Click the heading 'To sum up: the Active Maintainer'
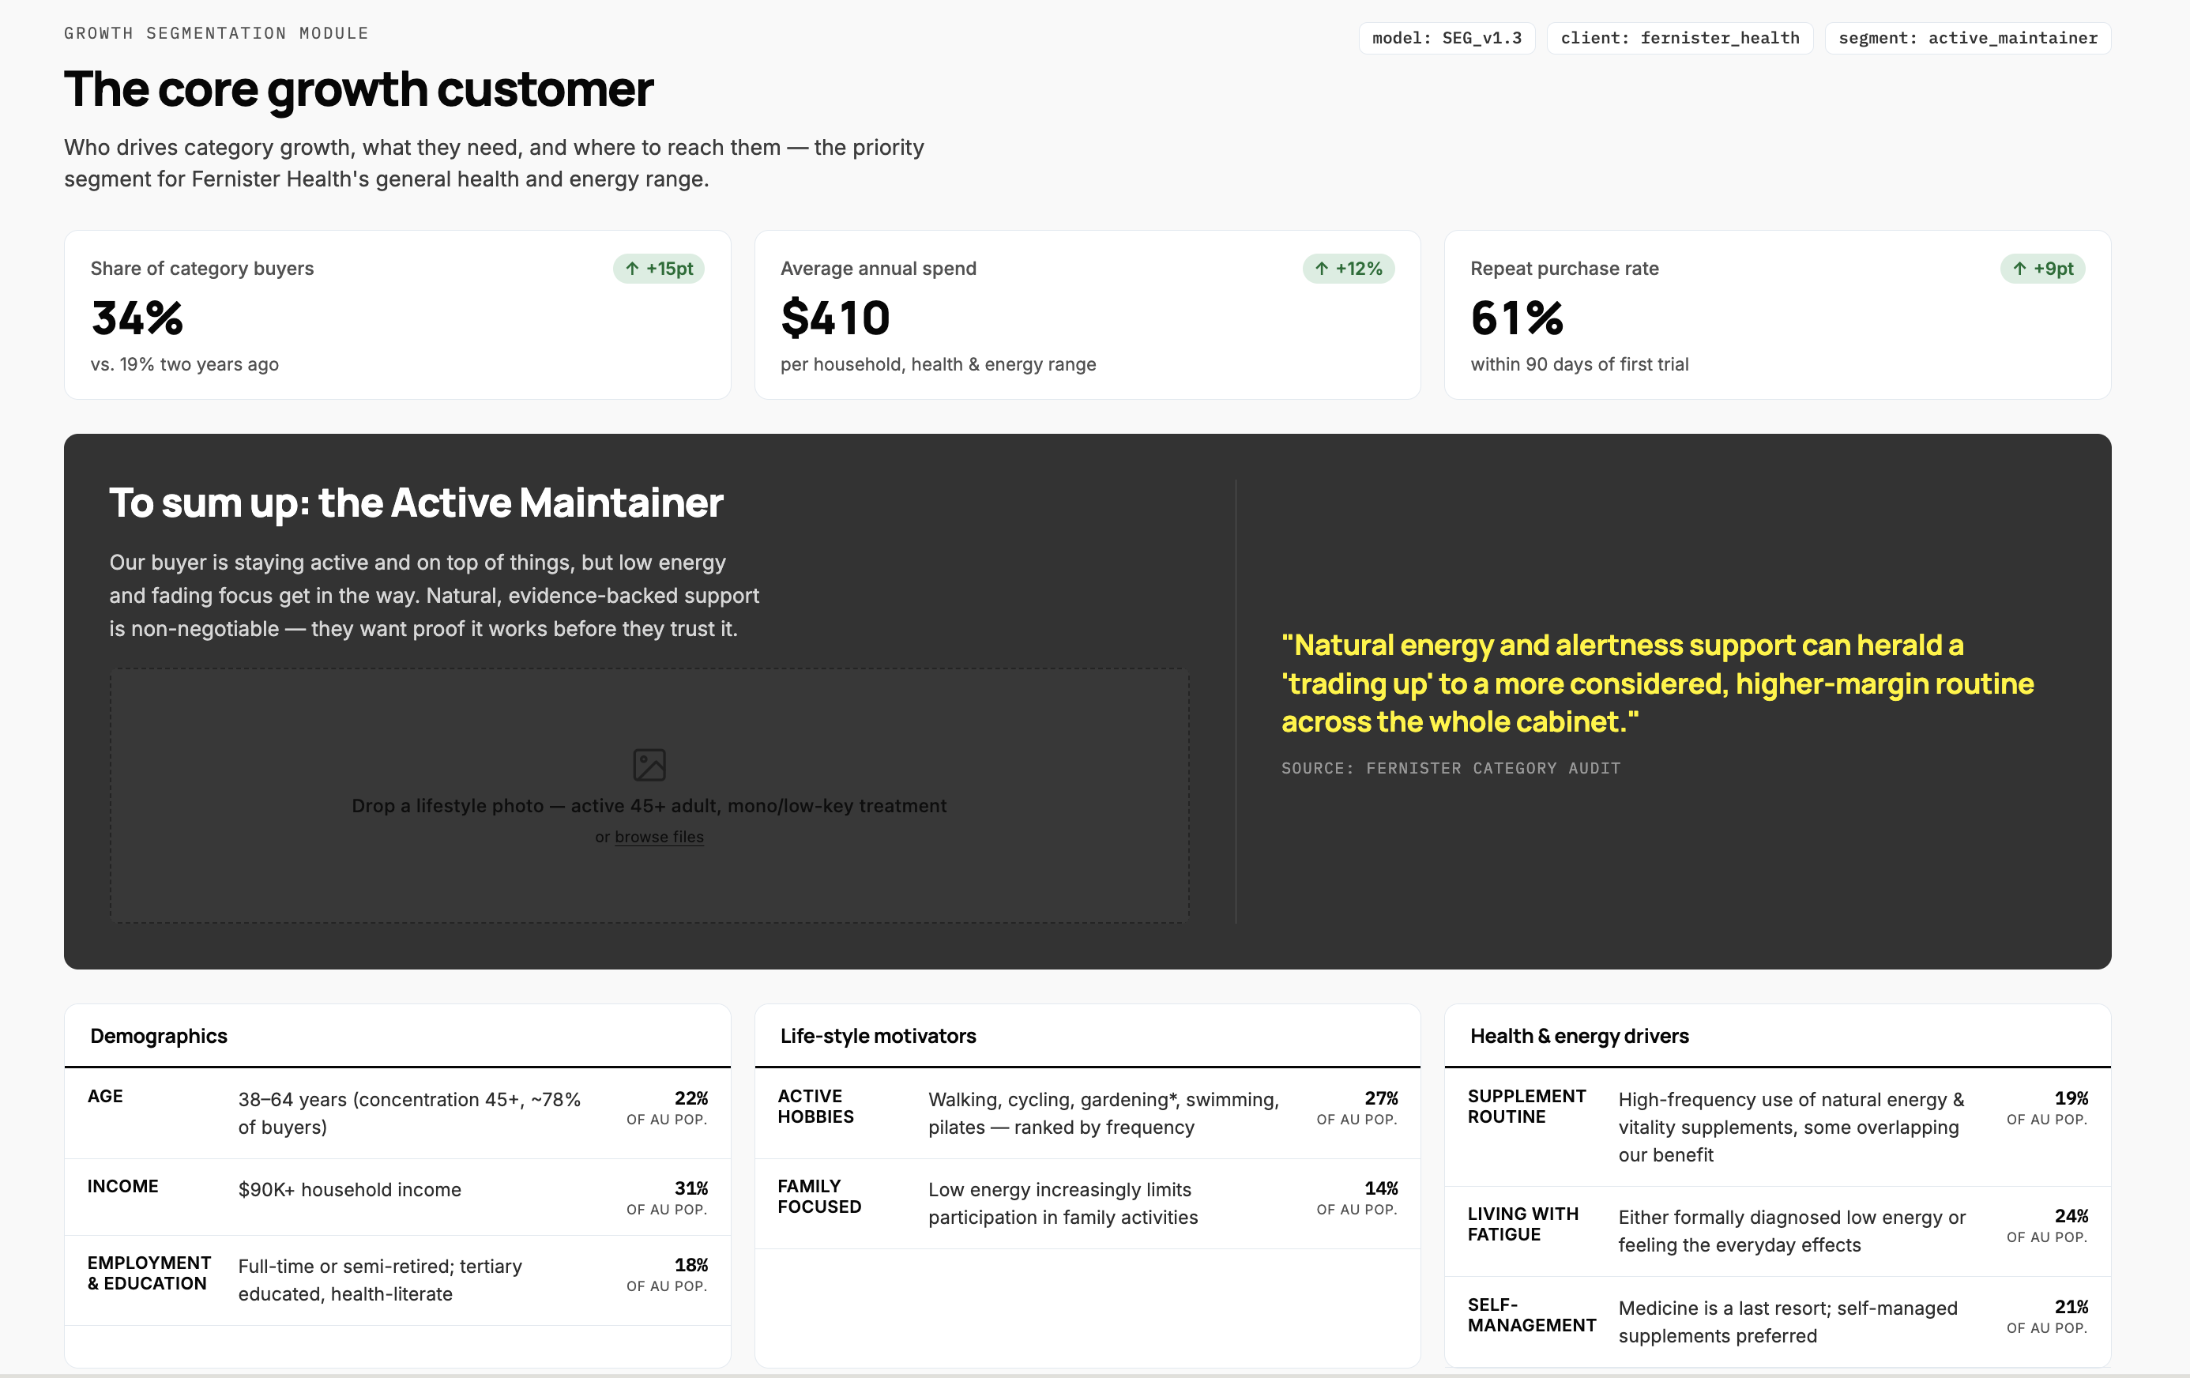2190x1378 pixels. coord(416,503)
